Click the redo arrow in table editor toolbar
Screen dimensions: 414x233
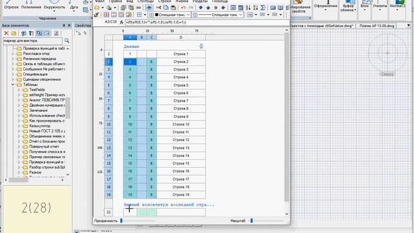point(191,8)
